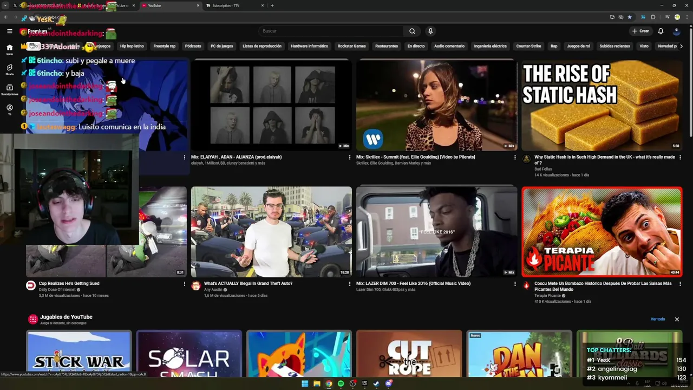Open the YouTube account avatar menu

pos(676,31)
